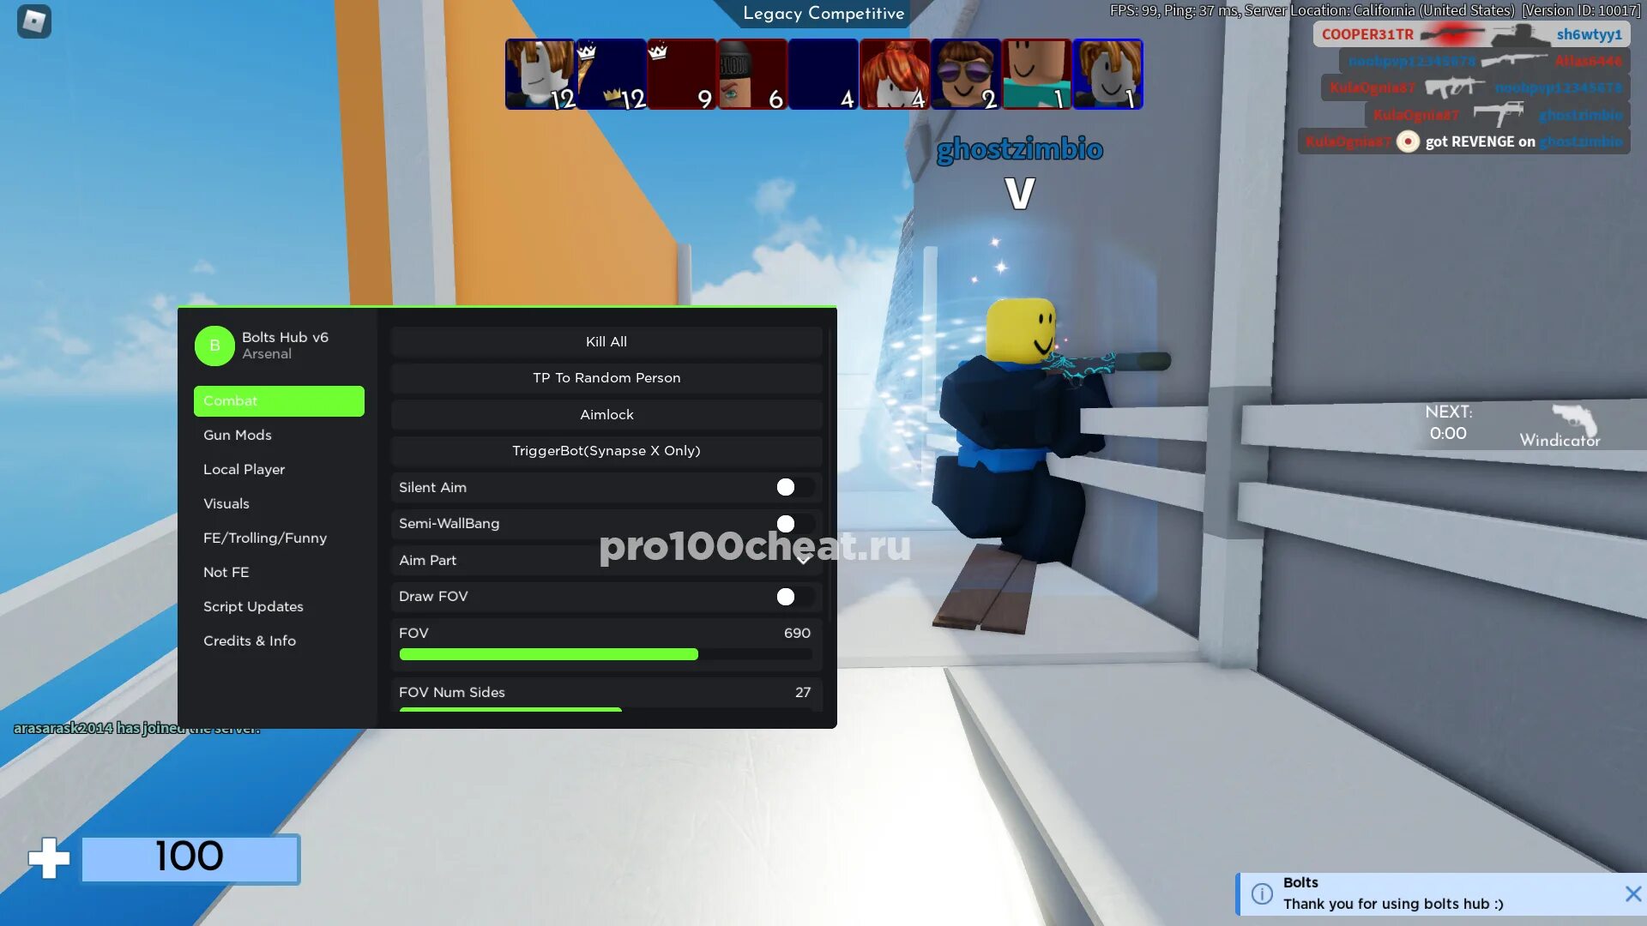The width and height of the screenshot is (1647, 926).
Task: Toggle the Semi-WallBang switch
Action: pyautogui.click(x=785, y=522)
